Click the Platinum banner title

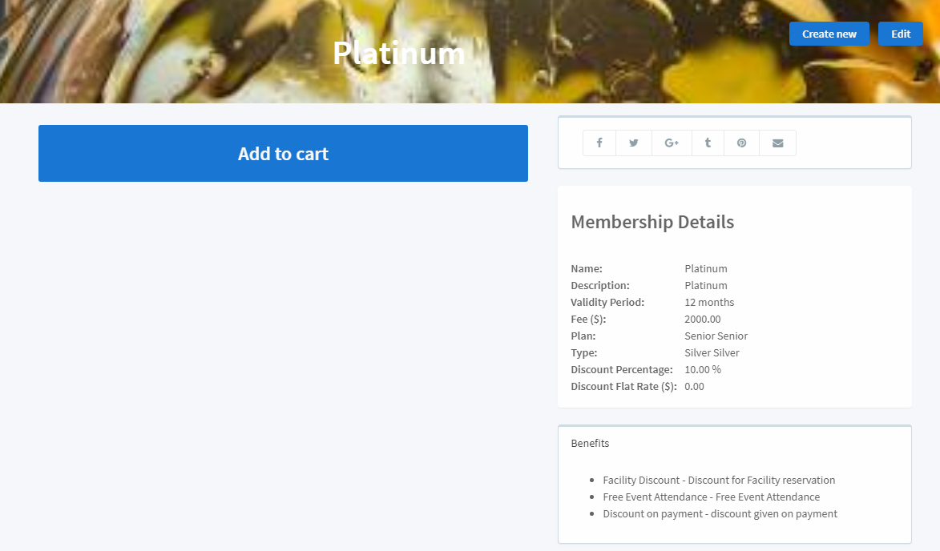point(398,54)
